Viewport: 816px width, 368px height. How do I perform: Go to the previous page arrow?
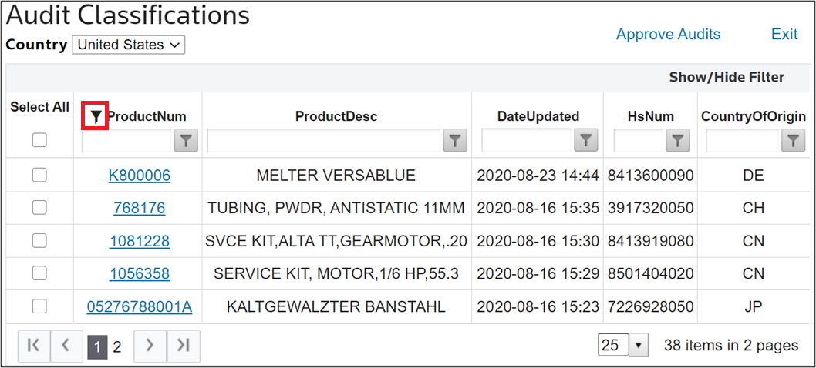[66, 346]
